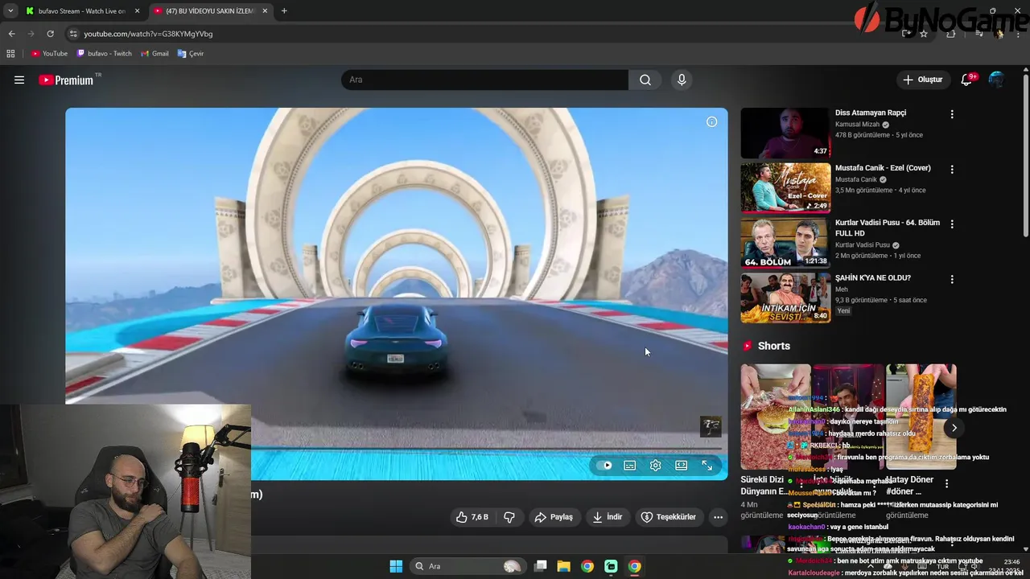Open the Windows Start menu
This screenshot has height=579, width=1030.
pos(396,566)
